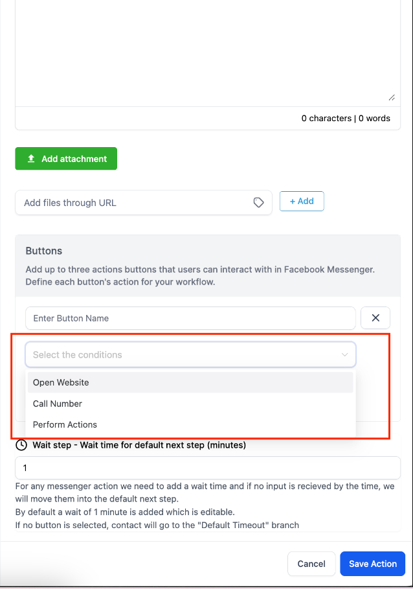Click inside the large message text area
Screen dimensions: 413x589
pyautogui.click(x=207, y=52)
